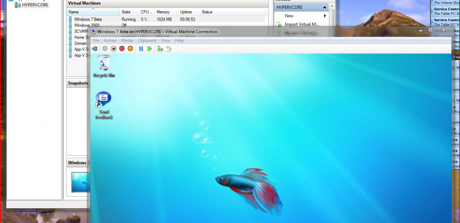Click the red Shut Down icon

point(122,48)
